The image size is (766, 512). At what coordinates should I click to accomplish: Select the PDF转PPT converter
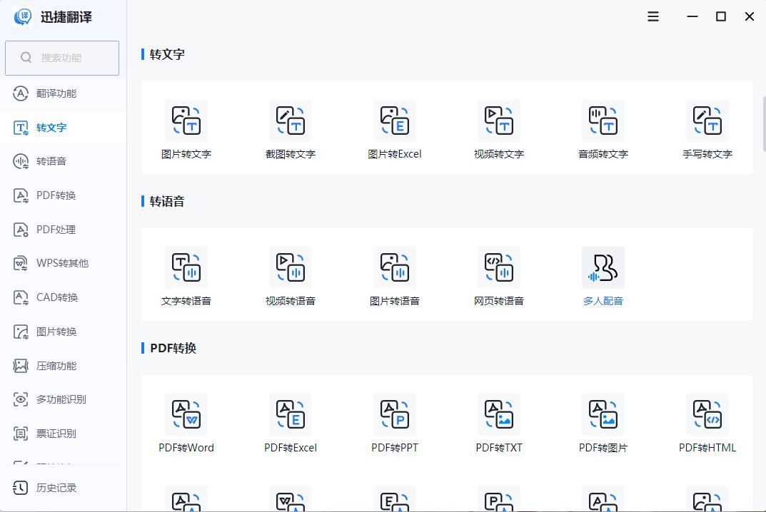(395, 424)
